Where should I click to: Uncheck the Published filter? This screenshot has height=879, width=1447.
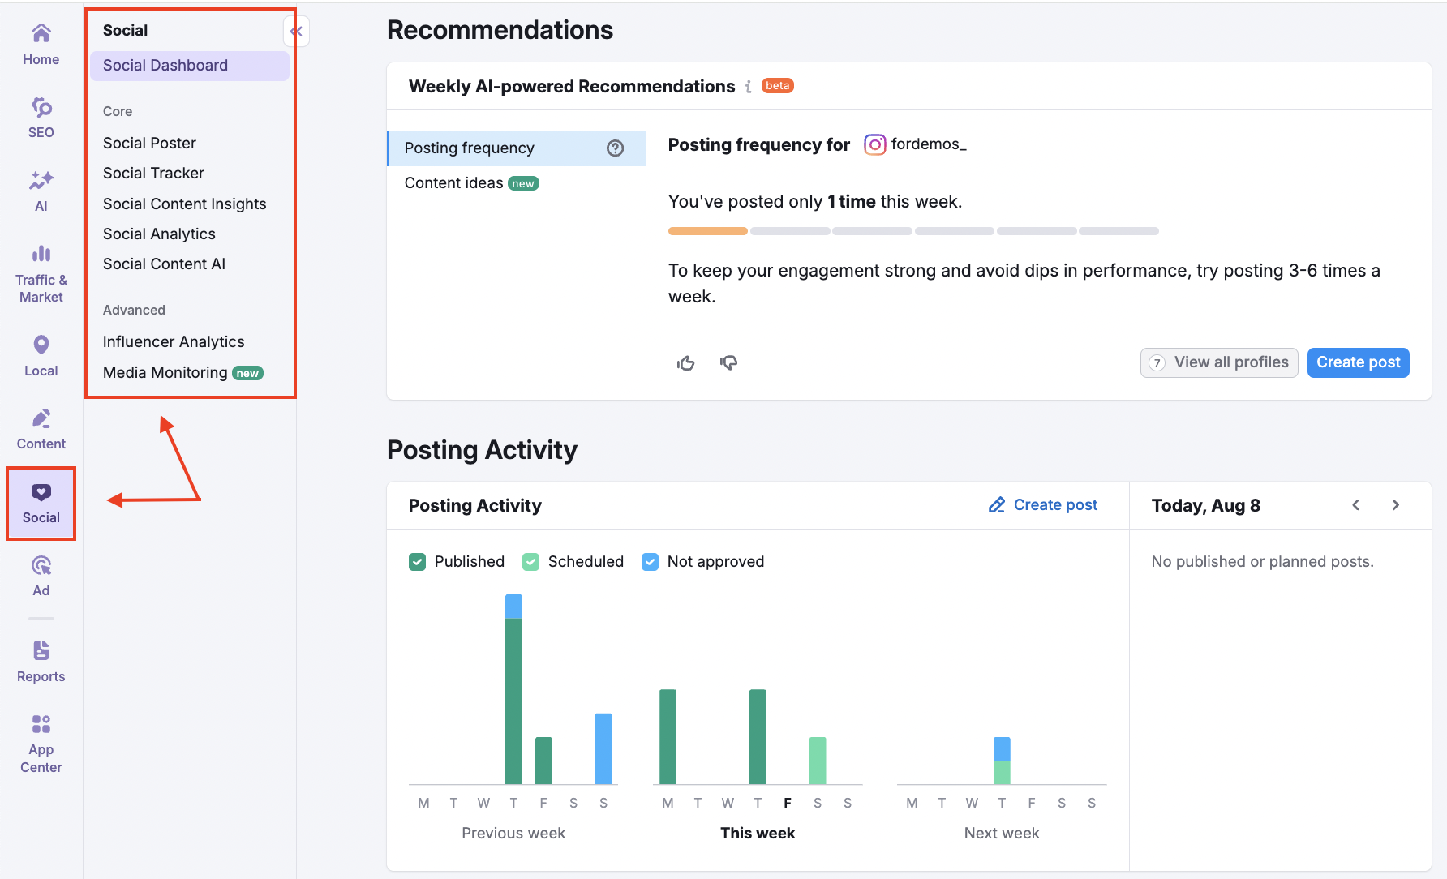coord(417,561)
